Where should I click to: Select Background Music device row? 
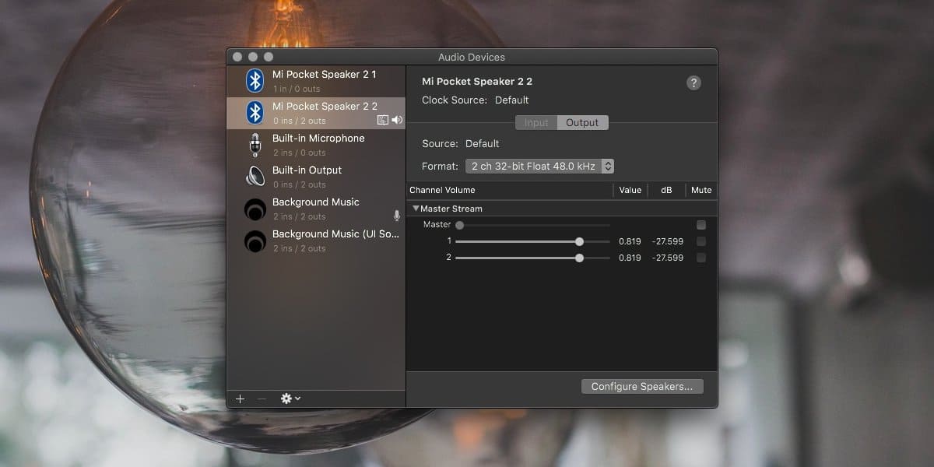click(x=316, y=209)
